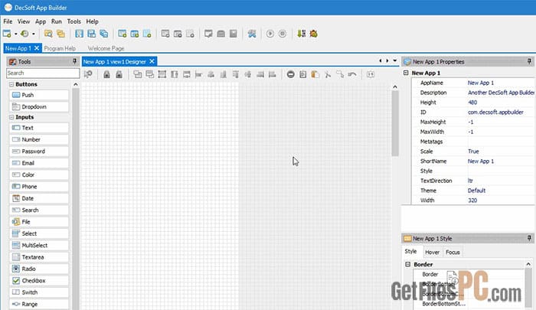Screen dimensions: 536x310
Task: Switch to the Hover style tab
Action: pyautogui.click(x=432, y=253)
